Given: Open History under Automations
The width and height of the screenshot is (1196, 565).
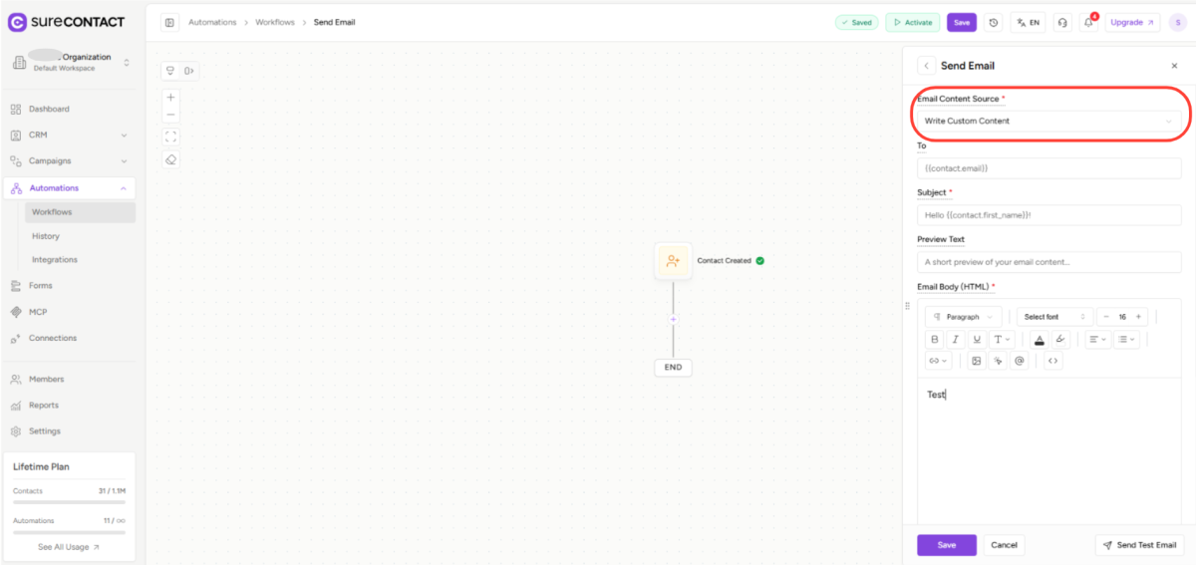Looking at the screenshot, I should [46, 236].
